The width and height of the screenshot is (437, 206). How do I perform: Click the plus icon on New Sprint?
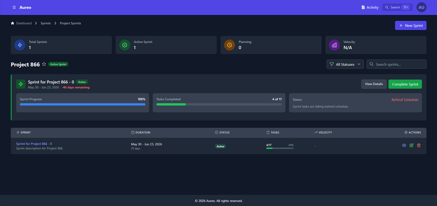[x=401, y=25]
